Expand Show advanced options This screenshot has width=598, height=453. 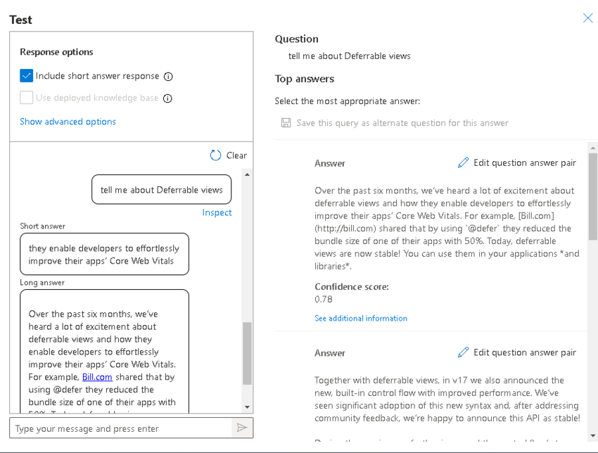click(68, 122)
